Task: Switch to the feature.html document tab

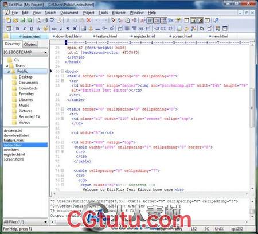Action: click(x=105, y=36)
